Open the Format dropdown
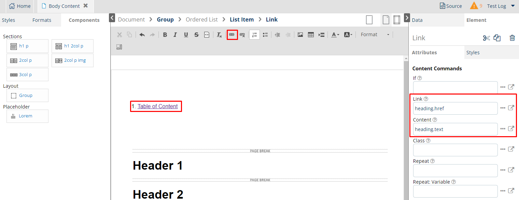The height and width of the screenshot is (200, 519). tap(375, 35)
